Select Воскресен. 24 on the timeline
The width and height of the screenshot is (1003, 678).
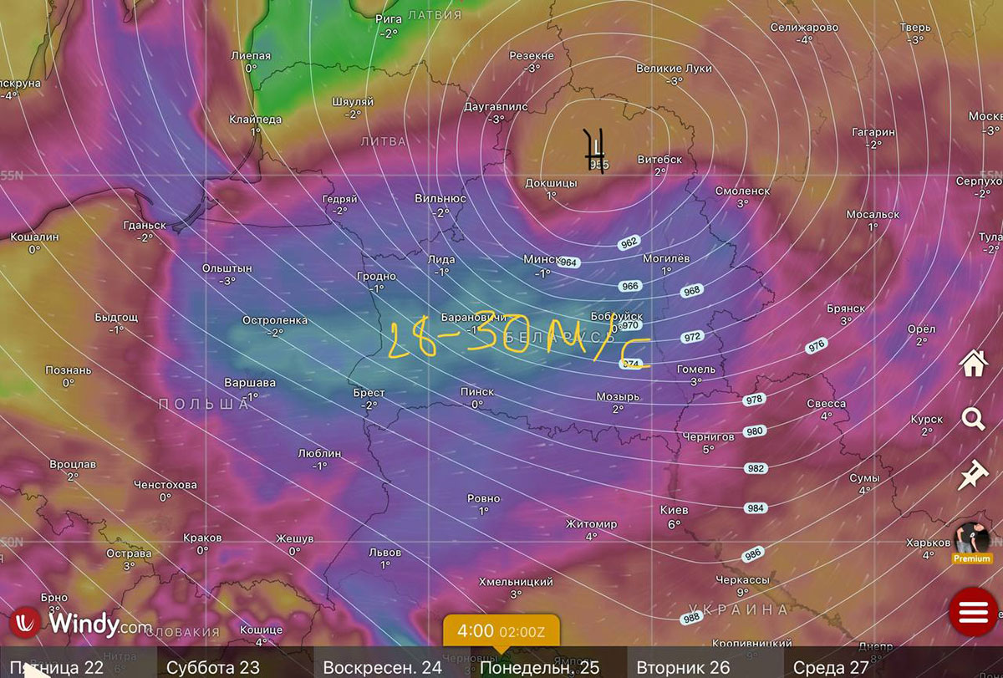coord(383,667)
